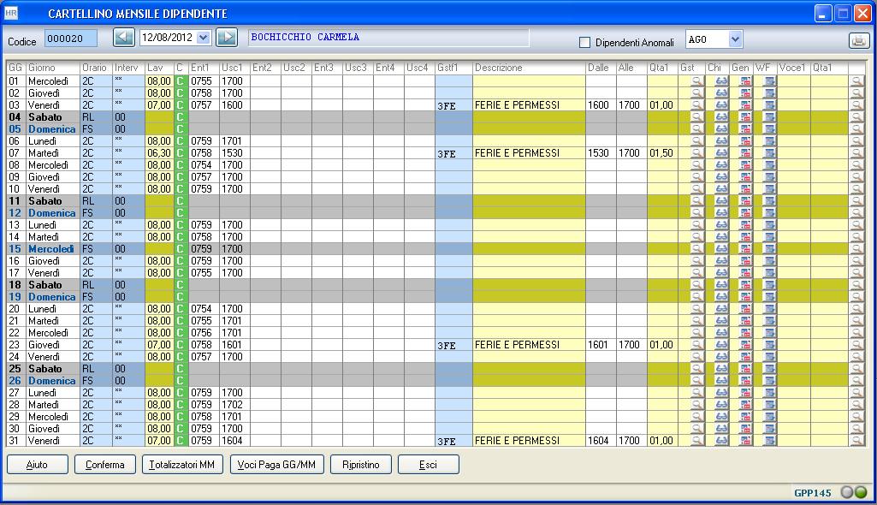
Task: Click the Esci button
Action: click(x=429, y=465)
